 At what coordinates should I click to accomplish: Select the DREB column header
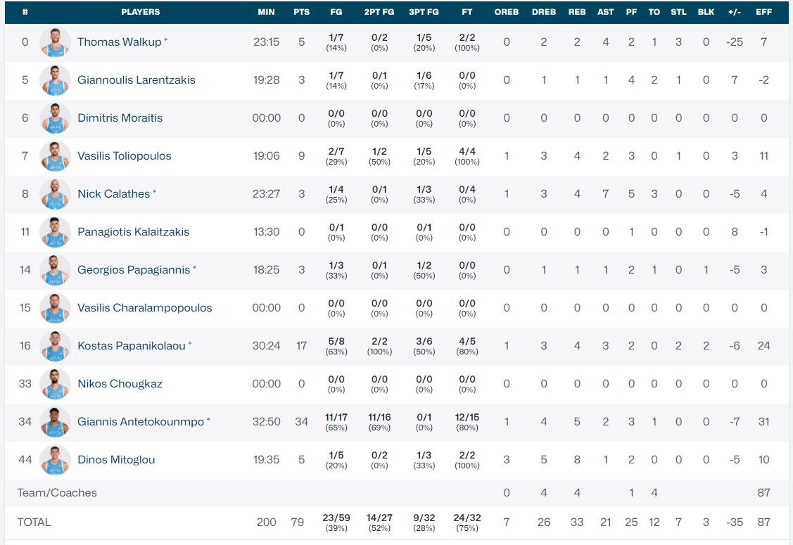tap(544, 12)
